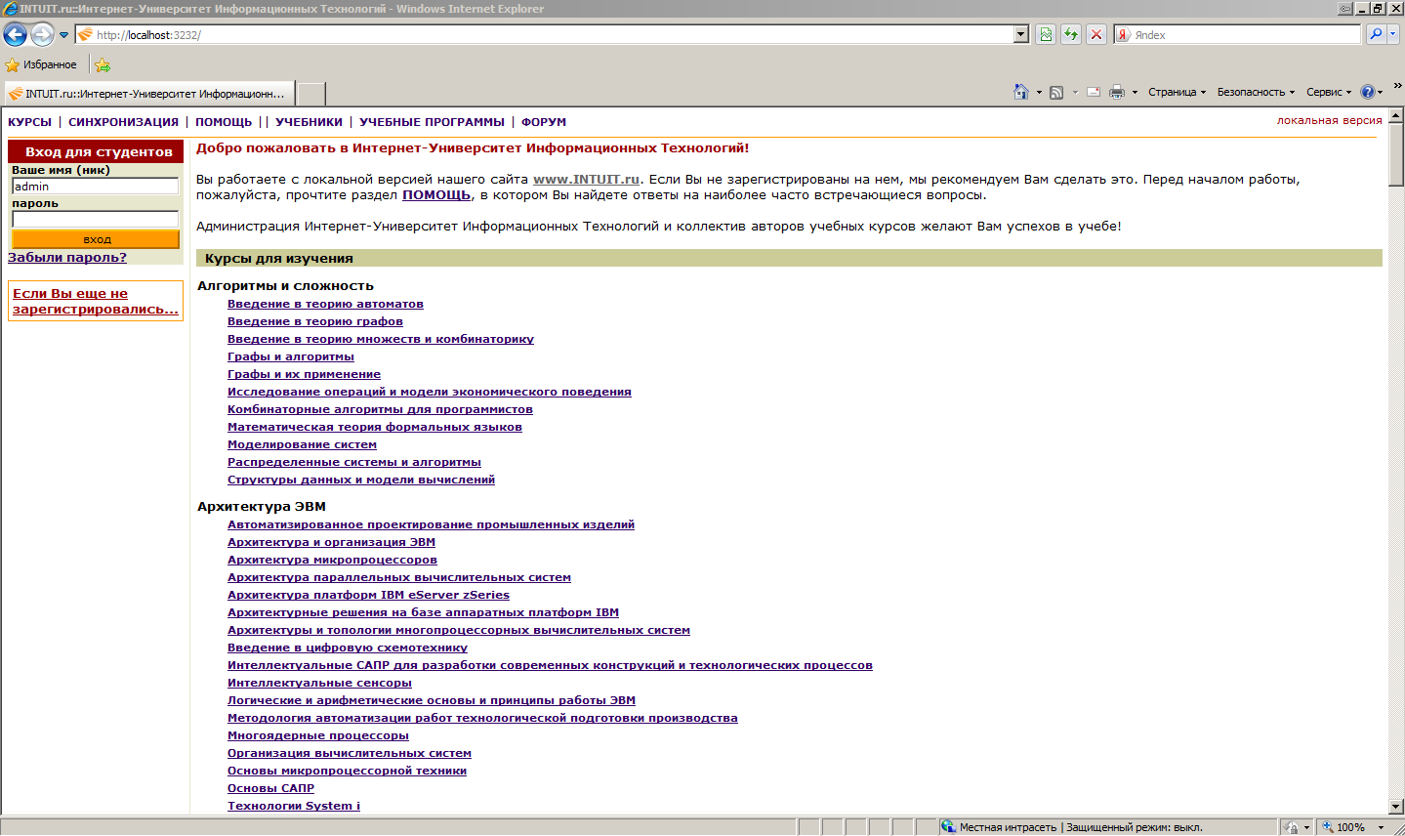Screen dimensions: 1405x836
Task: Click the protected mode lock icon
Action: coord(1292,826)
